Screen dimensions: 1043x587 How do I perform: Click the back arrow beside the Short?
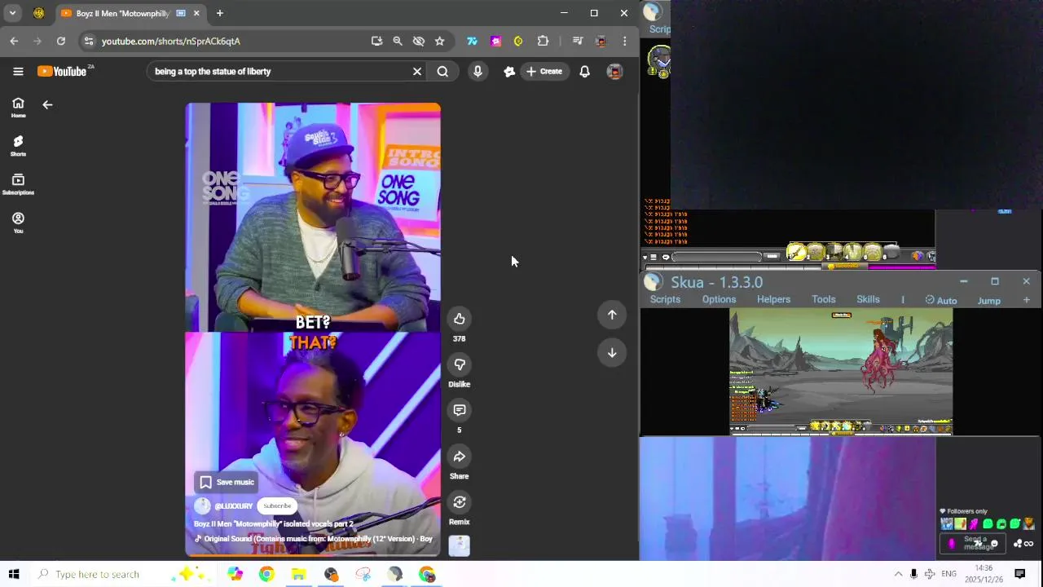47,104
